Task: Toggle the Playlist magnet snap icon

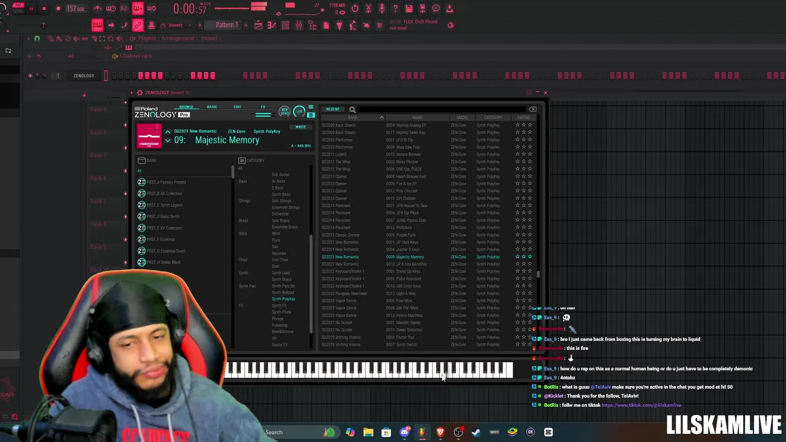Action: tap(37, 38)
